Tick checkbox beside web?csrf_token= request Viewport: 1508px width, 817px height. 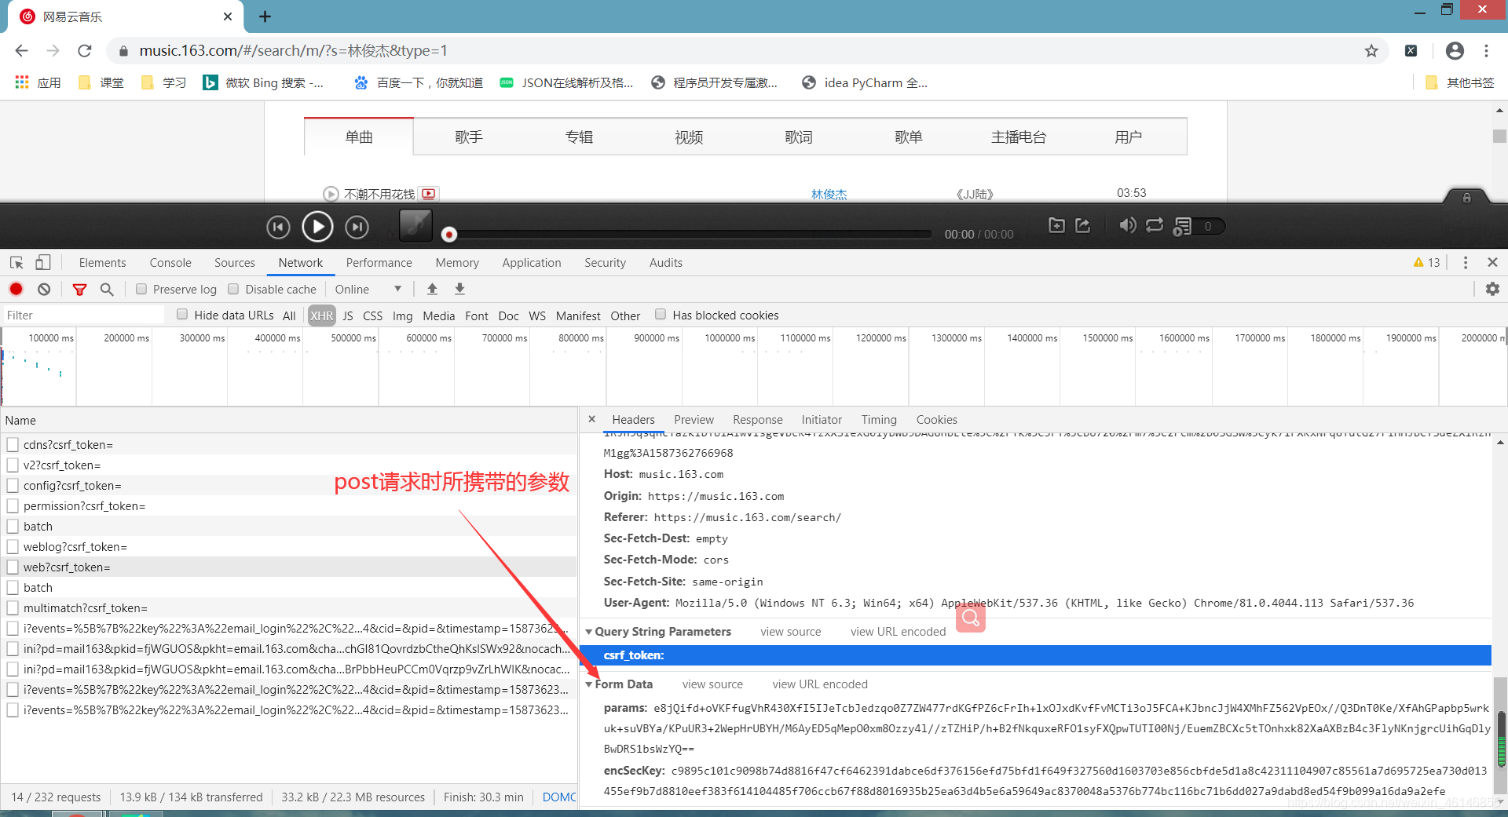(13, 567)
